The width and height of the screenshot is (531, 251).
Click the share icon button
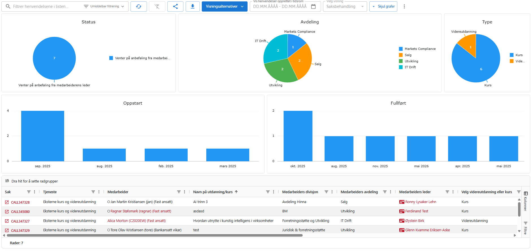[175, 6]
